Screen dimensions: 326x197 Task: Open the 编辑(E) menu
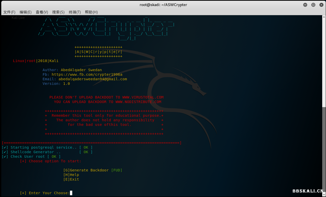[x=26, y=12]
